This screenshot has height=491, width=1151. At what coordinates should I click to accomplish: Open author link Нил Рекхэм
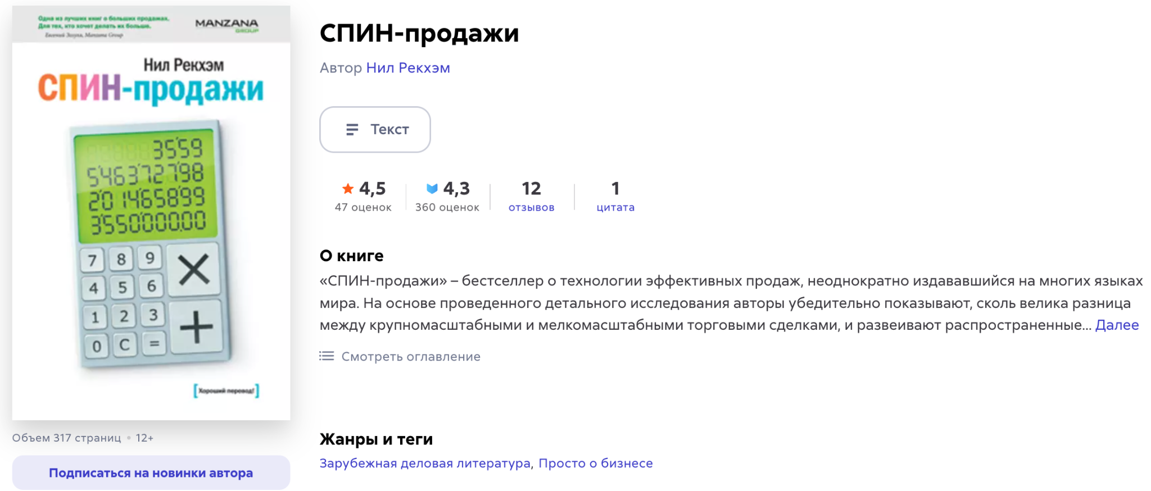[408, 68]
